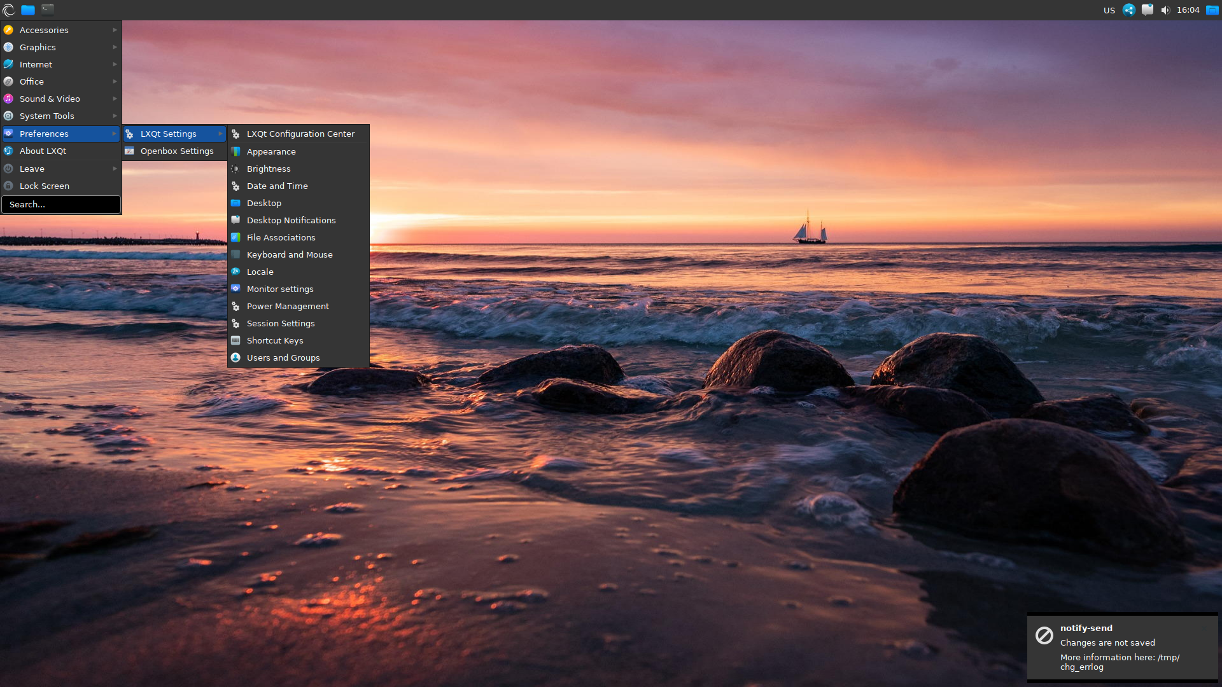
Task: Open About LXQt
Action: coord(61,151)
